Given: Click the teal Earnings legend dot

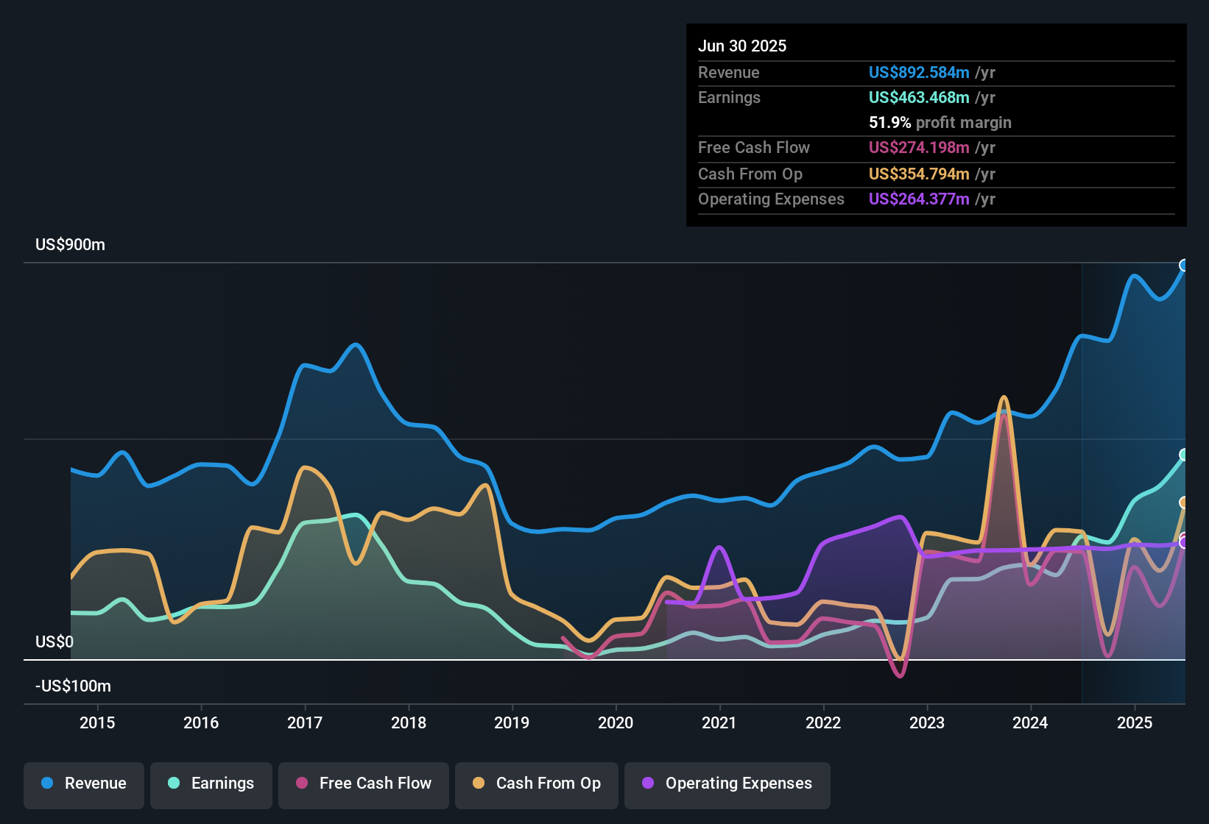Looking at the screenshot, I should tap(174, 783).
